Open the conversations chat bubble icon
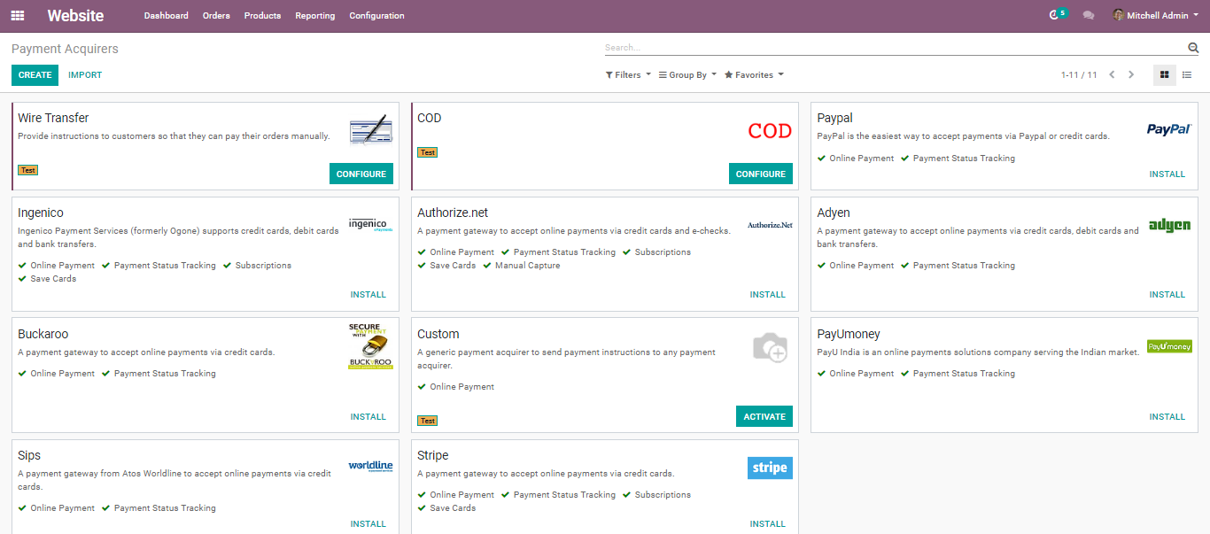The image size is (1210, 534). 1089,15
